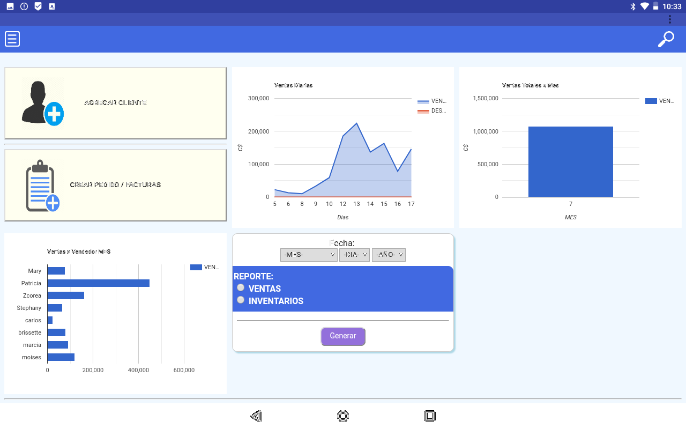Open the hamburger menu icon
The height and width of the screenshot is (429, 686).
coord(12,39)
